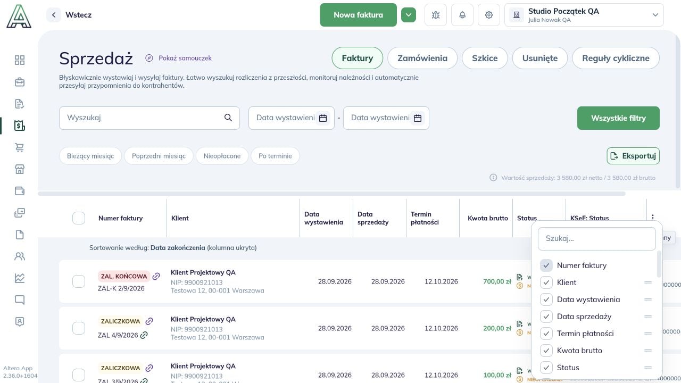Toggle the select-all invoices checkbox
Image resolution: width=681 pixels, height=383 pixels.
click(79, 218)
